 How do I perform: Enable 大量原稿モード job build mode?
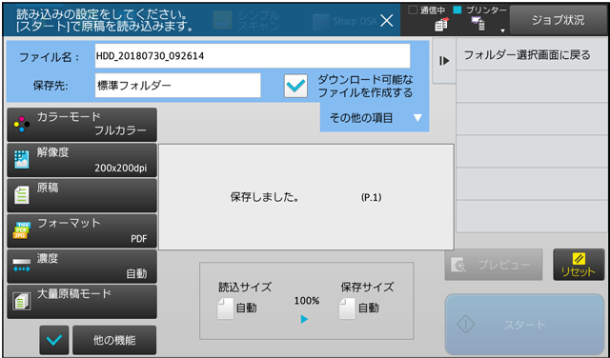(82, 302)
